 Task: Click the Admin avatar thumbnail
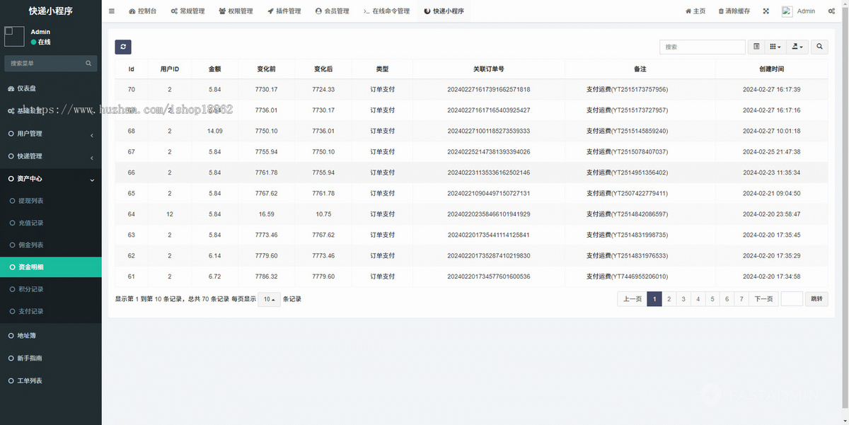tap(787, 11)
